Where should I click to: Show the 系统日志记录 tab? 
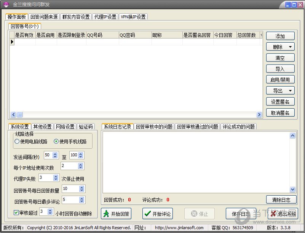coord(118,127)
